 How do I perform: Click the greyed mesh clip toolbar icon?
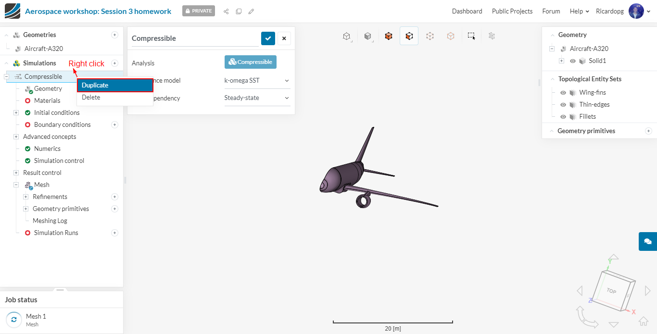click(492, 36)
